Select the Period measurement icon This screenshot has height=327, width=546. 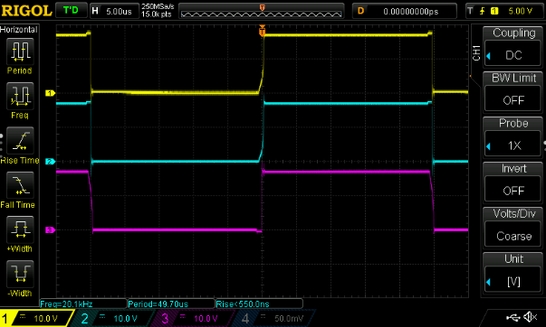tap(20, 51)
